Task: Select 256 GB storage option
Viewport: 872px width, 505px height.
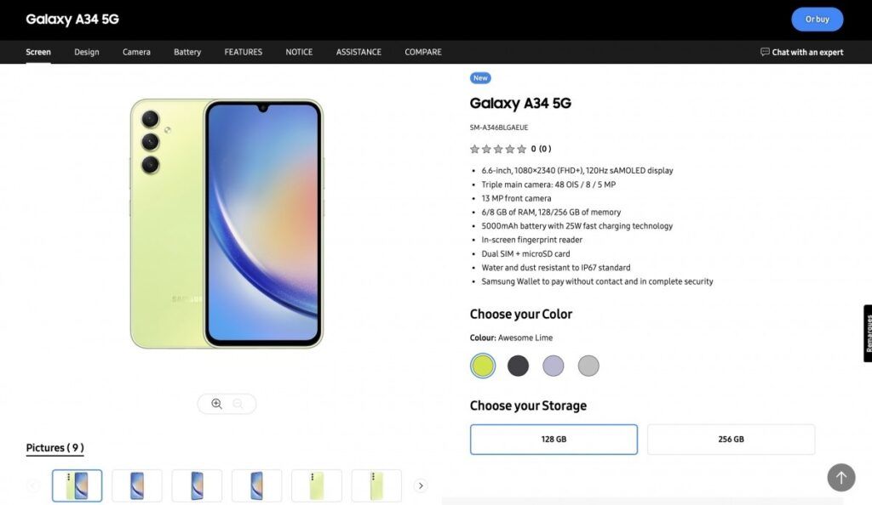Action: point(731,440)
